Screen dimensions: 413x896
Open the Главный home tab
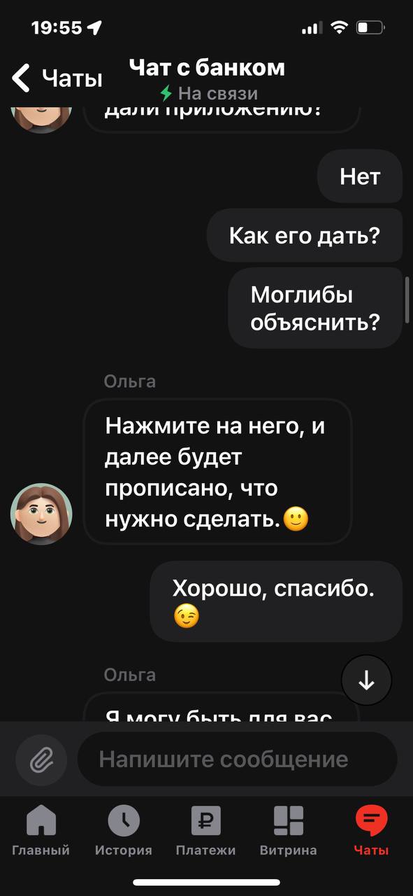41,831
